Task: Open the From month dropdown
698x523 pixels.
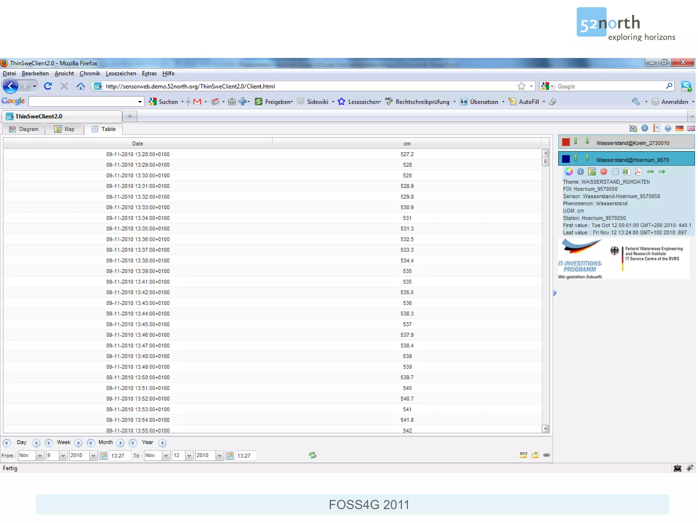Action: click(40, 456)
